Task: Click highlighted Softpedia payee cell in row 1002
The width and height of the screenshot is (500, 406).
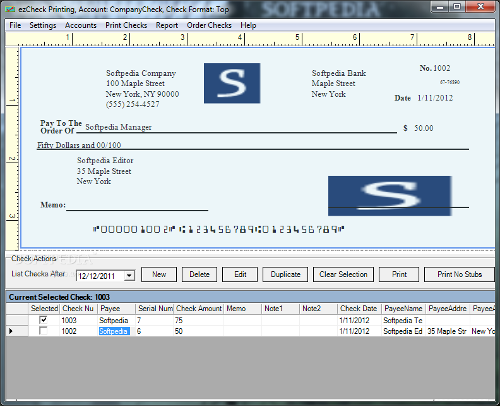Action: 116,331
